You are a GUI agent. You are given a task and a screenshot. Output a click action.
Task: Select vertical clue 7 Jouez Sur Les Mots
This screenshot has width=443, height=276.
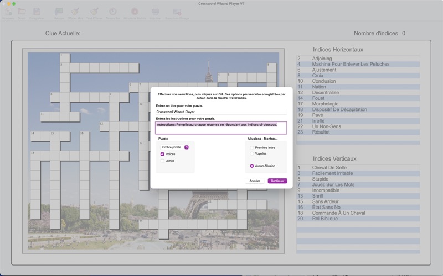pyautogui.click(x=358, y=184)
